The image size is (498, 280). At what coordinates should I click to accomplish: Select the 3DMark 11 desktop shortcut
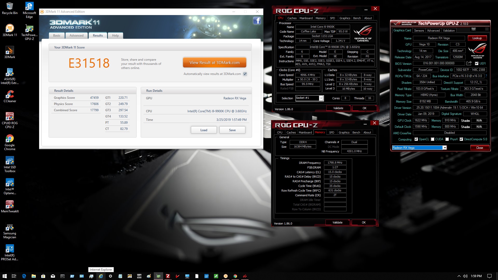tap(10, 30)
